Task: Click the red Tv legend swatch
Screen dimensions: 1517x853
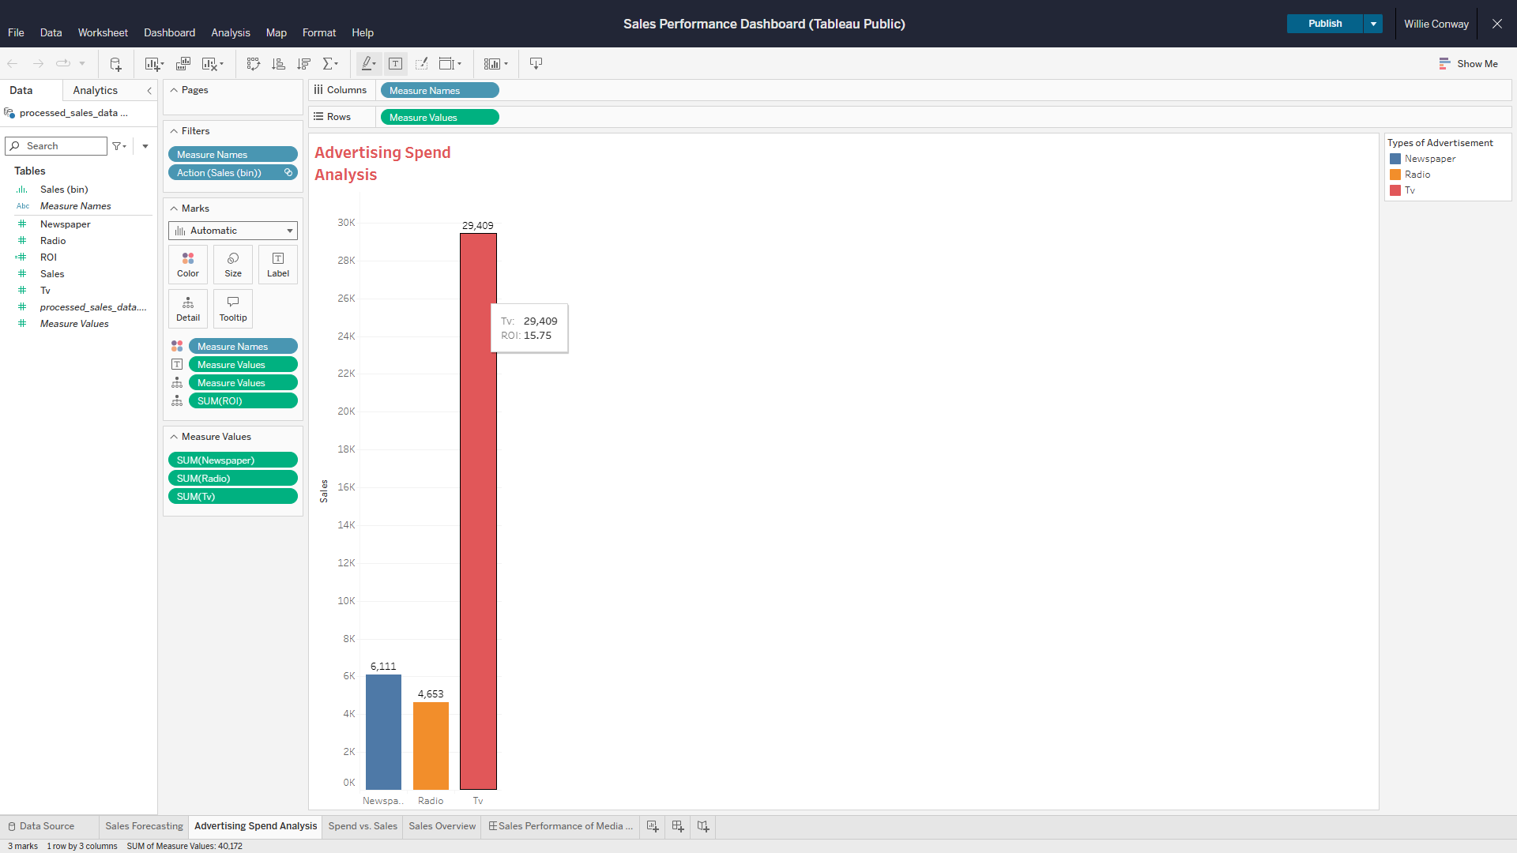Action: point(1395,190)
